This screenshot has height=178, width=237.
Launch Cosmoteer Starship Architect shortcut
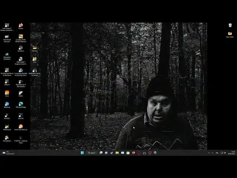(x=21, y=72)
